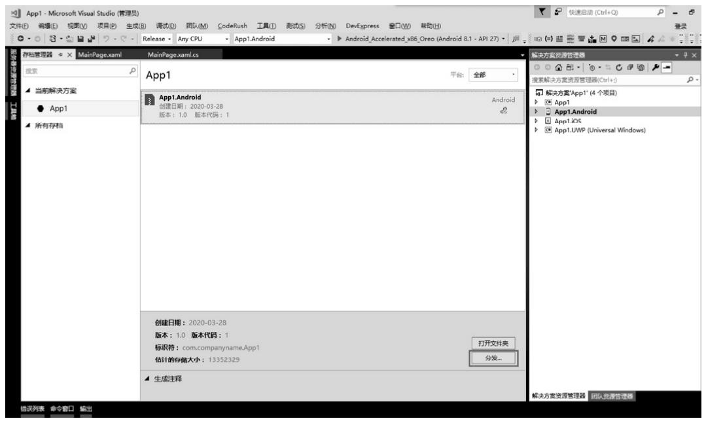Open the Output panel tab

tap(86, 409)
